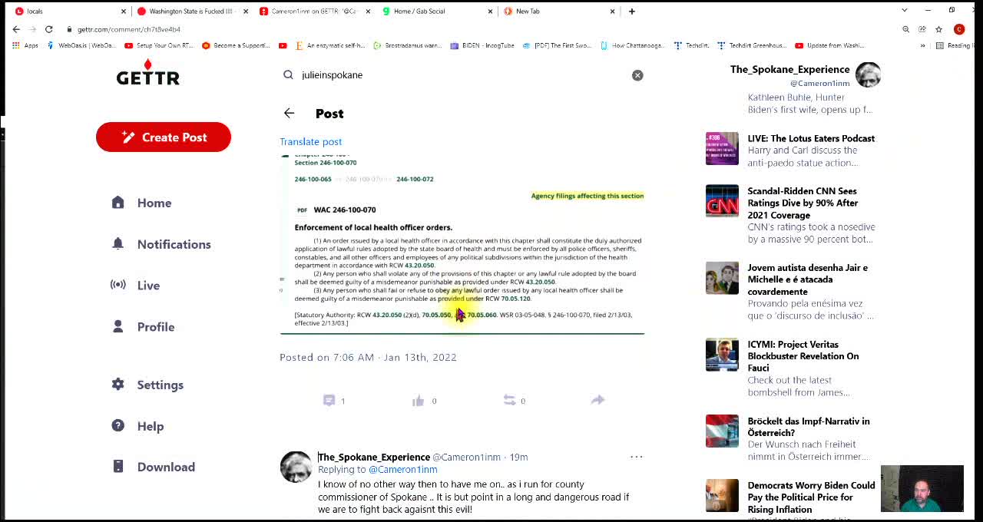Click the CNN story thumbnail
The width and height of the screenshot is (983, 522).
722,201
